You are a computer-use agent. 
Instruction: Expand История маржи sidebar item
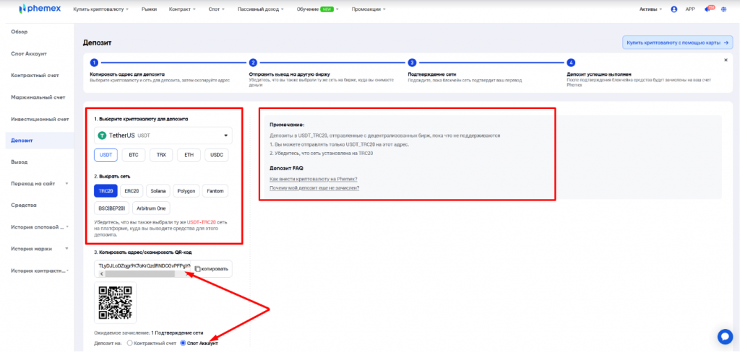click(x=40, y=248)
